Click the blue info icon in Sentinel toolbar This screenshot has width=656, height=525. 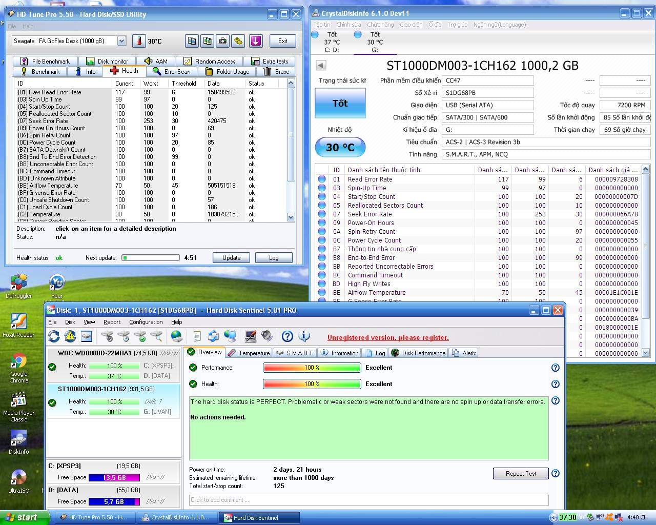pyautogui.click(x=304, y=336)
